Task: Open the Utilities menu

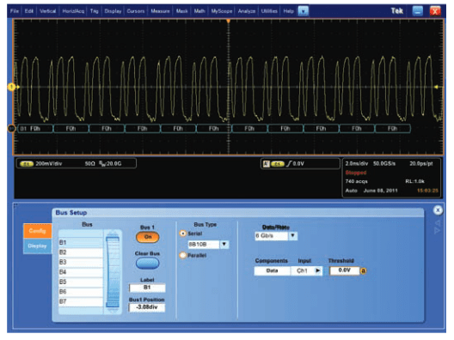Action: (269, 11)
